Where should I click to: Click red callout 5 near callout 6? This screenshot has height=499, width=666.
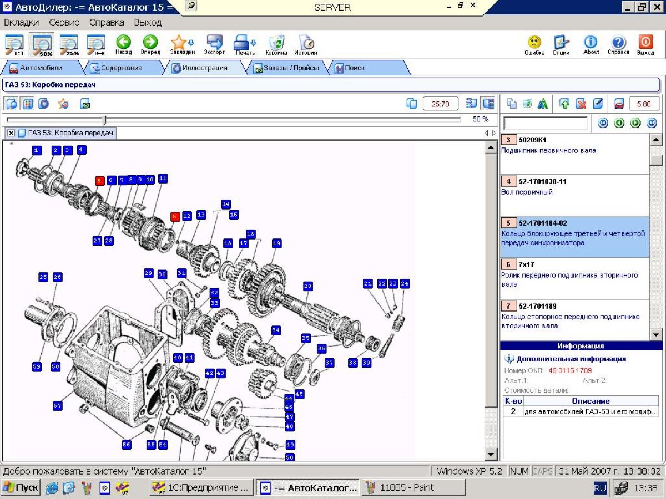point(99,181)
